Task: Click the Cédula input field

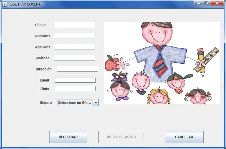Action: point(75,25)
